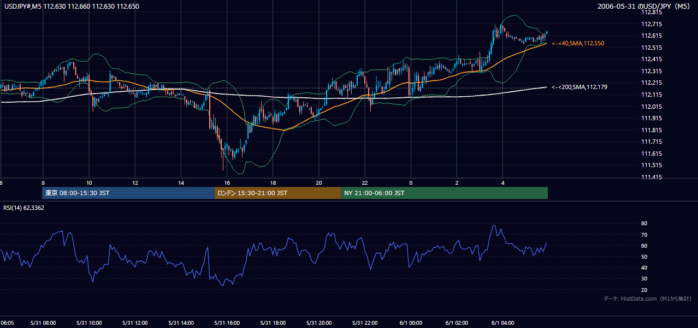Click the 6/1 00:00 time label
698x328 pixels.
point(411,323)
